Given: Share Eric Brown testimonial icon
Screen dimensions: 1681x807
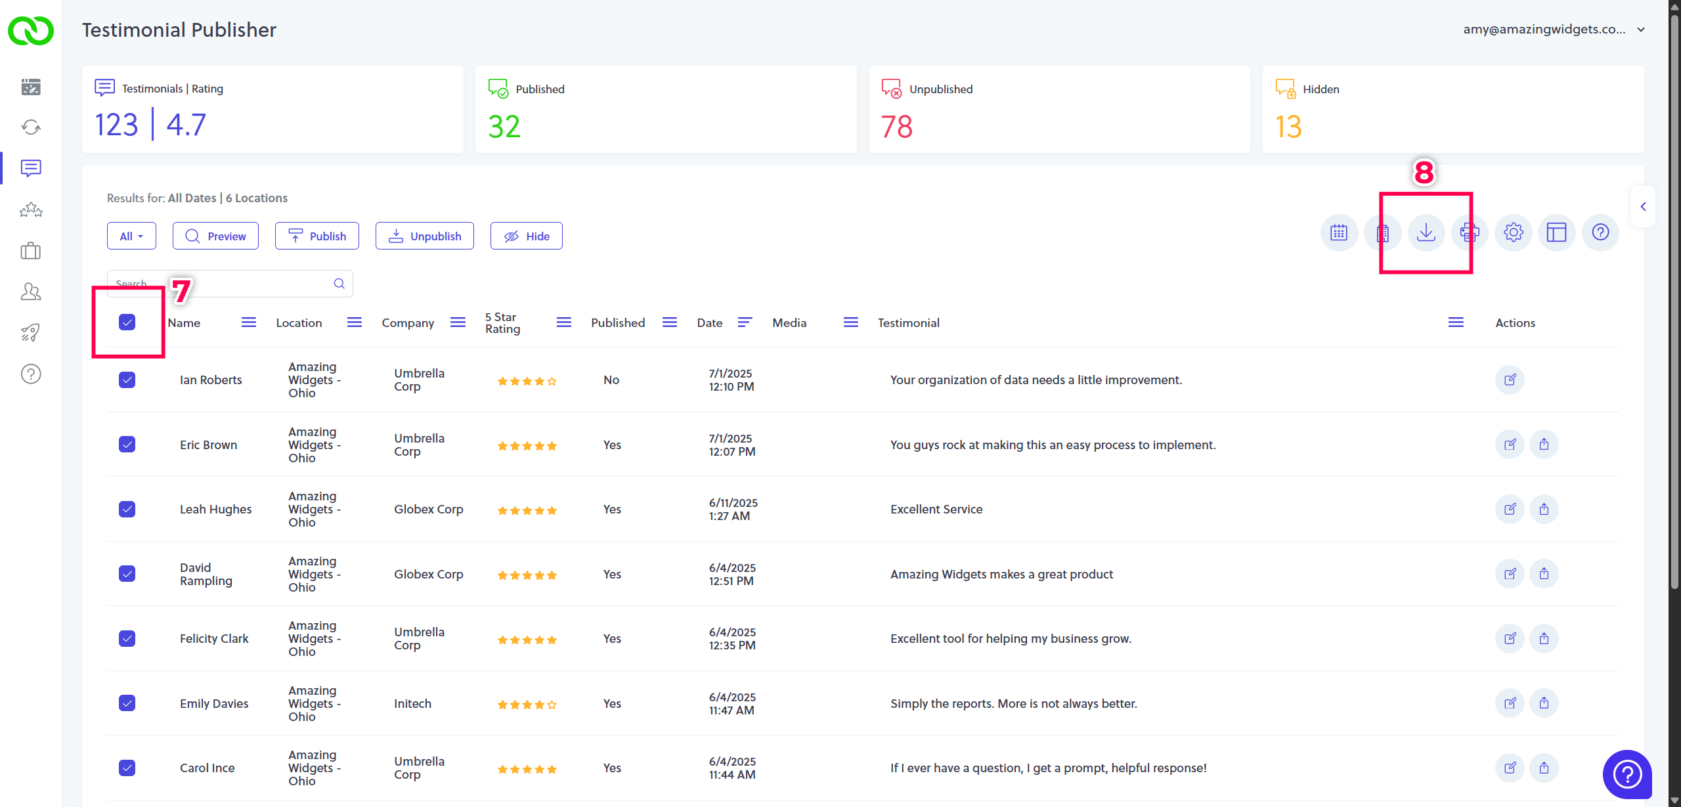Looking at the screenshot, I should click(1544, 445).
